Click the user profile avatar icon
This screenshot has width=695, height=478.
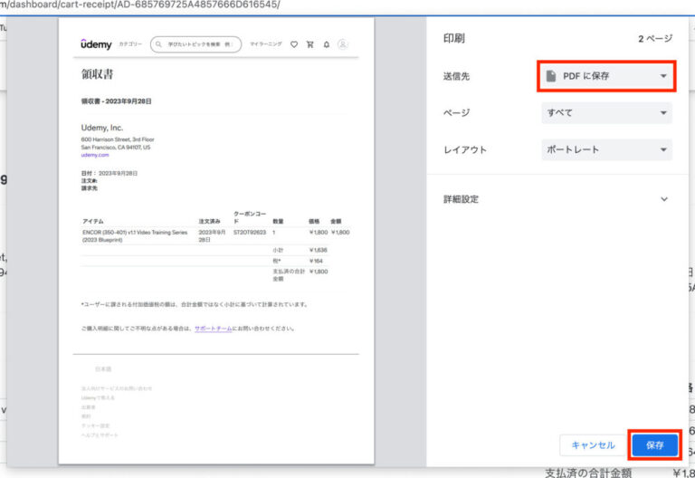343,43
